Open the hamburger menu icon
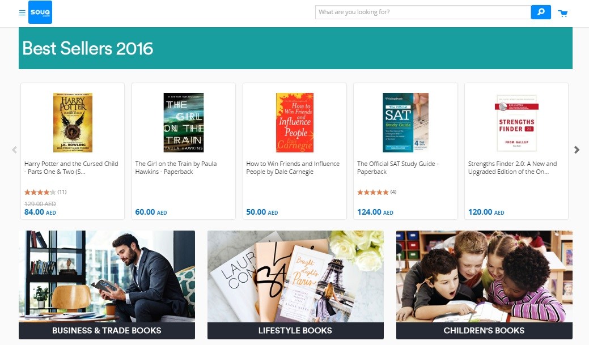The image size is (589, 345). (x=22, y=13)
